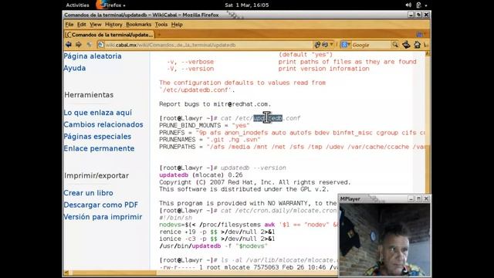Open Lo que enlaza aquí link
Image resolution: width=494 pixels, height=278 pixels.
pos(98,113)
